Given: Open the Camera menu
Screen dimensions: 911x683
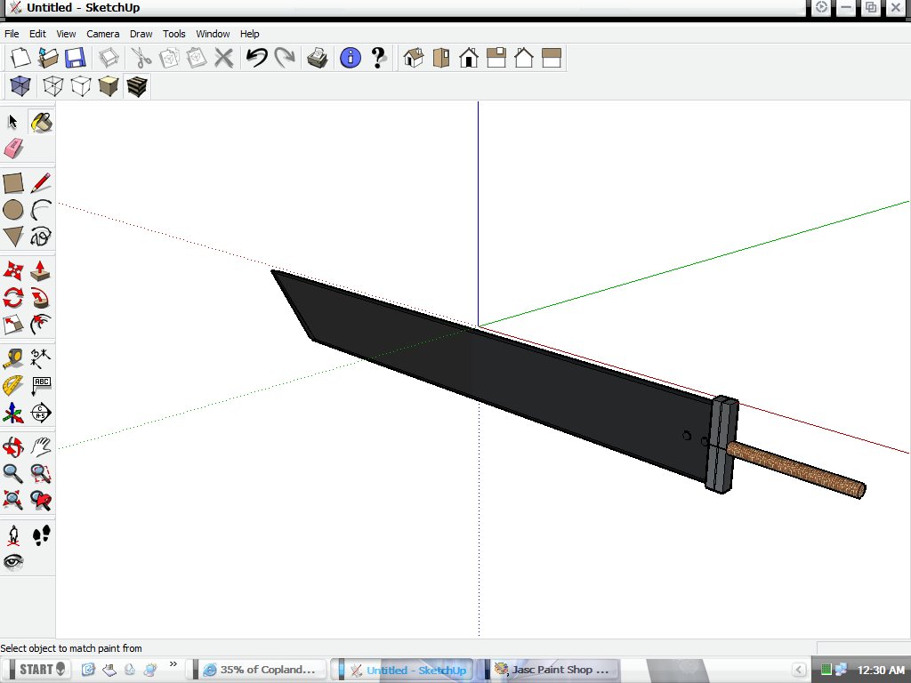Looking at the screenshot, I should point(102,34).
